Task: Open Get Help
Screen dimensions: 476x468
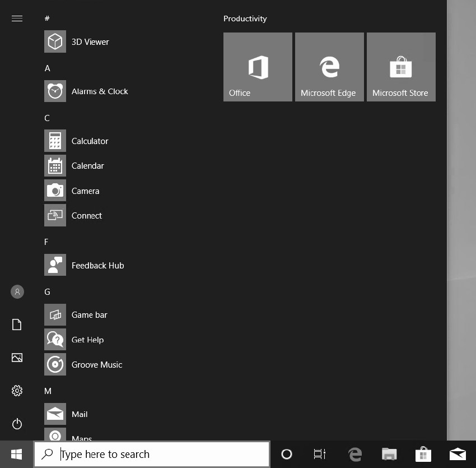Action: [x=87, y=340]
